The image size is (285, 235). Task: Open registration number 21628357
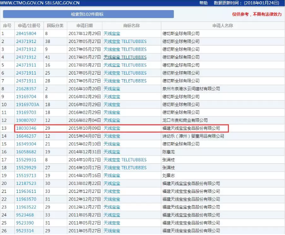point(26,89)
